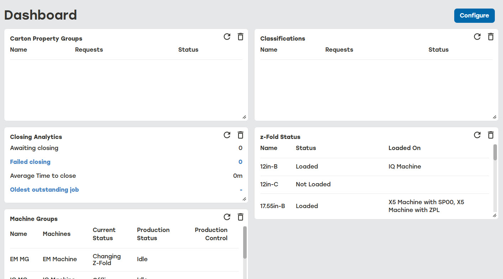The height and width of the screenshot is (279, 503).
Task: Click Name column header in Classifications
Action: coord(269,50)
